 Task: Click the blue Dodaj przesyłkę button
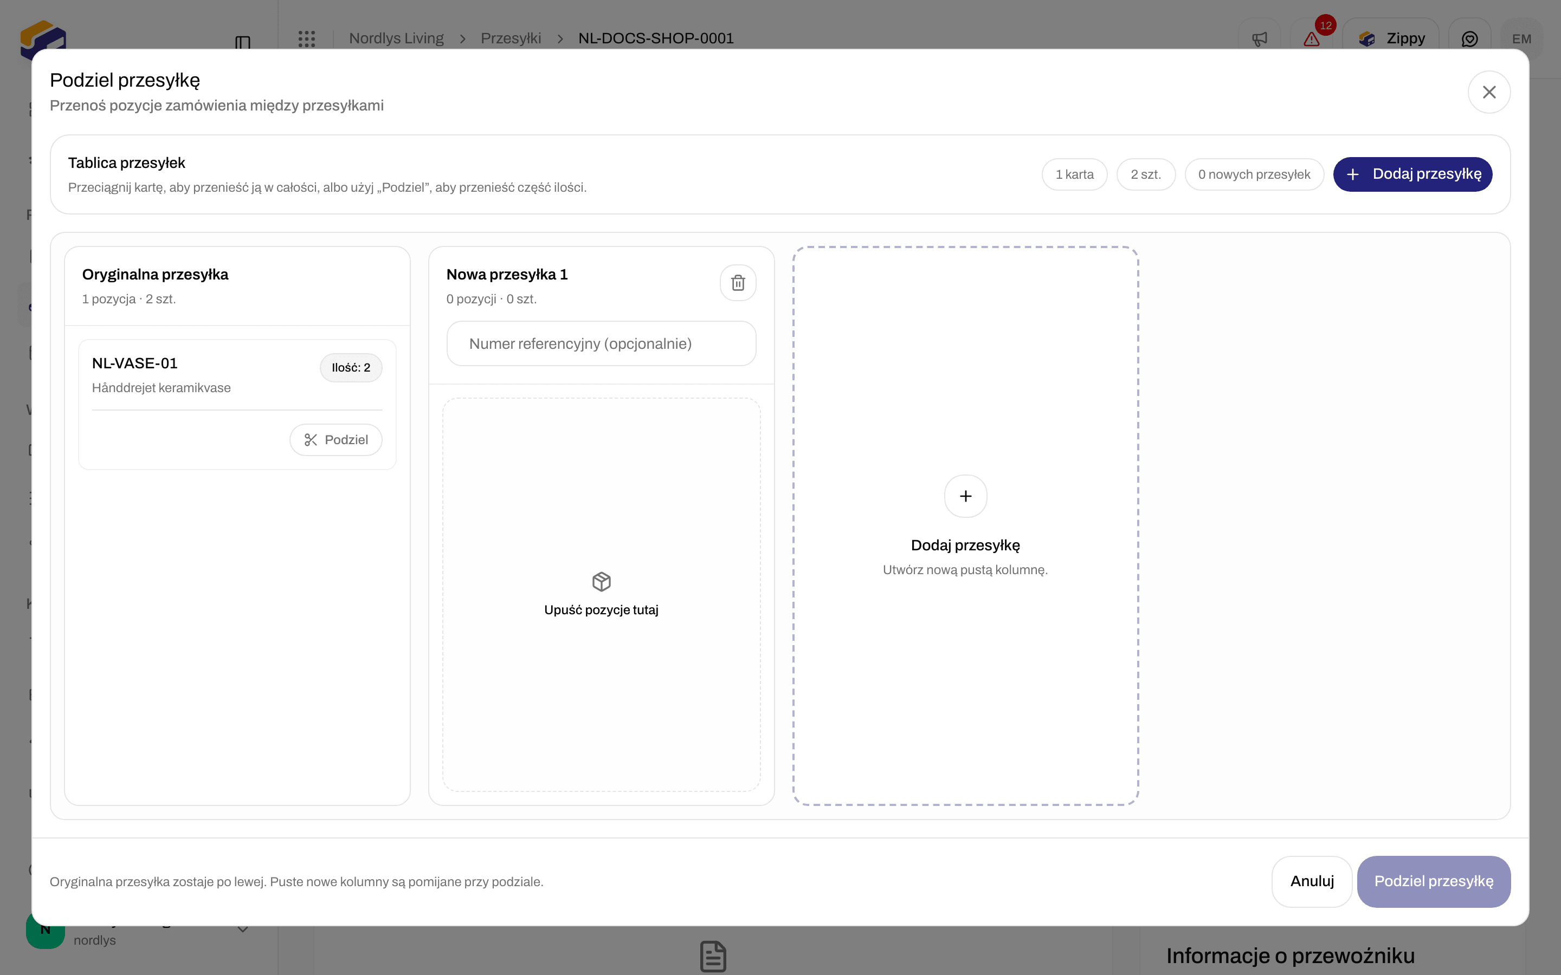tap(1412, 174)
